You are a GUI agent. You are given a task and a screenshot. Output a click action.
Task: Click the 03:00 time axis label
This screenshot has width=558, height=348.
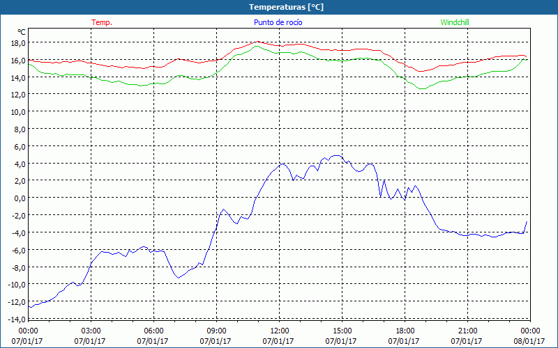pyautogui.click(x=91, y=331)
